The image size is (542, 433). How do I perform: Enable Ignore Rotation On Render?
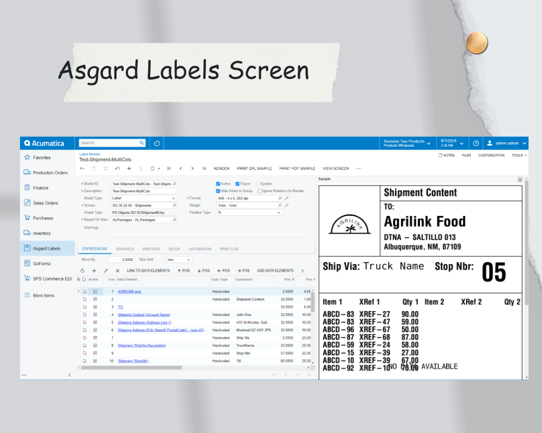pos(260,191)
